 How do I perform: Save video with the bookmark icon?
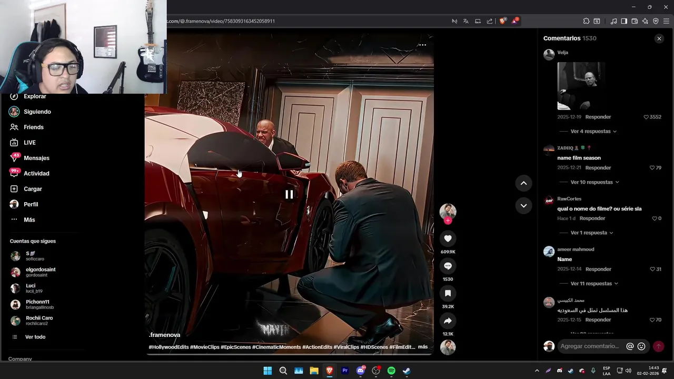(448, 293)
